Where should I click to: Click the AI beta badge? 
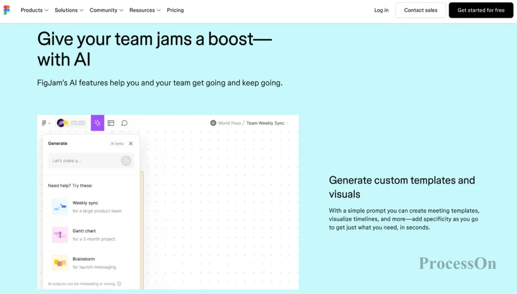[x=117, y=143]
